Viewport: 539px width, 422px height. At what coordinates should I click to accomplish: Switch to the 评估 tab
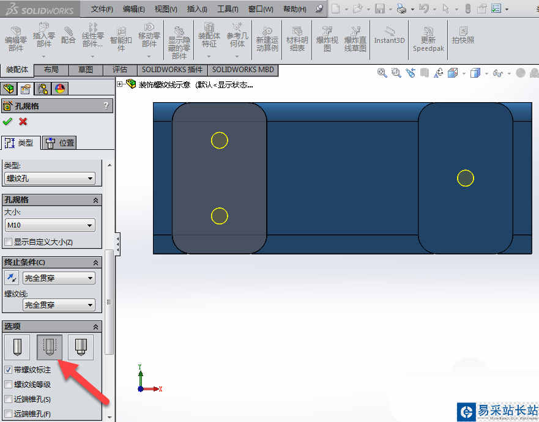[x=120, y=70]
